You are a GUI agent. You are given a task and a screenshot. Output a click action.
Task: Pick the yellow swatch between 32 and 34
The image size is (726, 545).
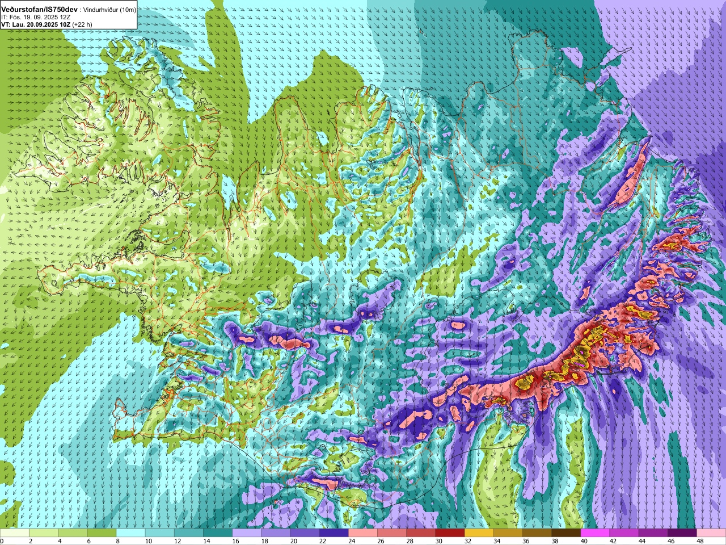(x=479, y=533)
